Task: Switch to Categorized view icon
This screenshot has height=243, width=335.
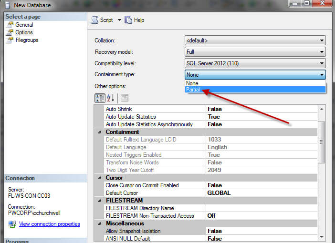Action: point(100,98)
